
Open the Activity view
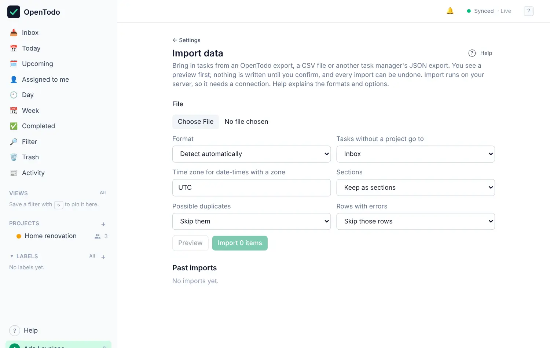59,173
